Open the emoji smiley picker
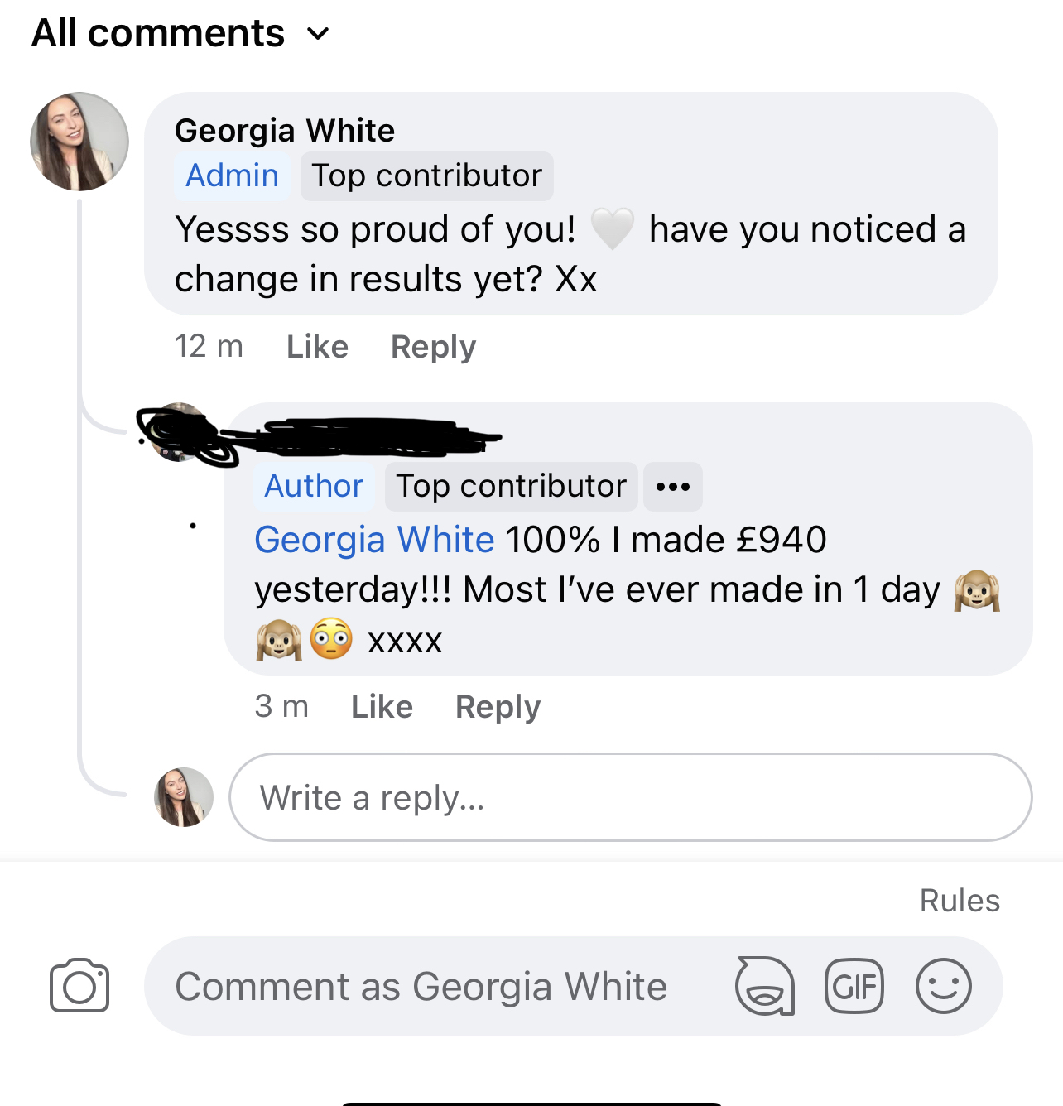 [x=943, y=986]
